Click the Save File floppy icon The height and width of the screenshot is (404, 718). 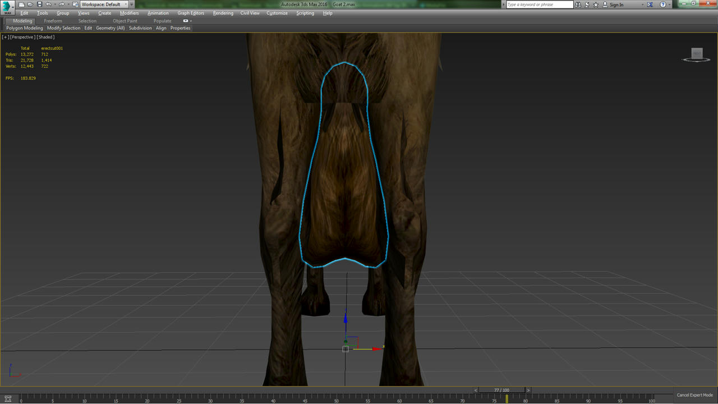[39, 4]
